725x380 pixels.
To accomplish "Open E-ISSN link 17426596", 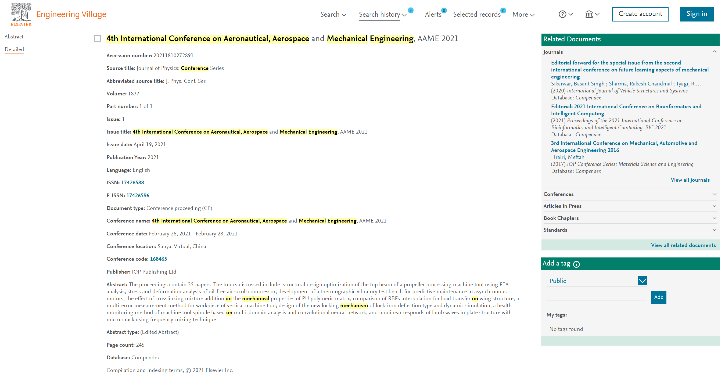I will tap(138, 195).
